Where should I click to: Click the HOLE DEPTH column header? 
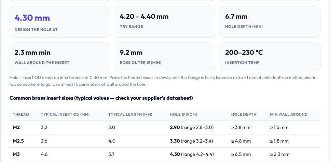244,114
